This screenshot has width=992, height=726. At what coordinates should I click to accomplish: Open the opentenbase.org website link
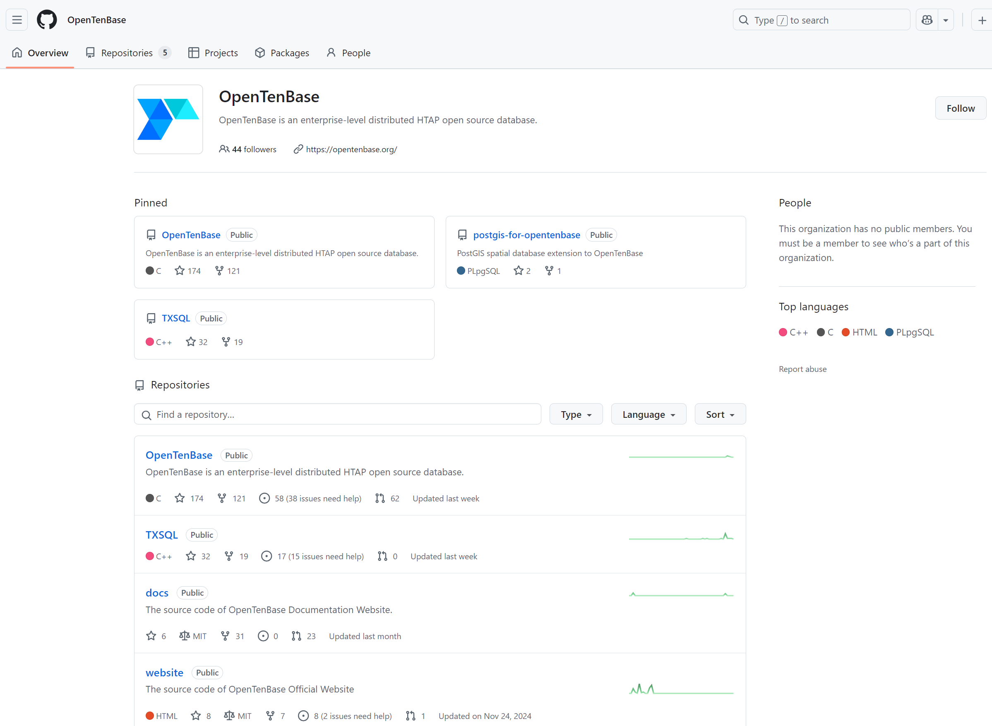tap(351, 149)
